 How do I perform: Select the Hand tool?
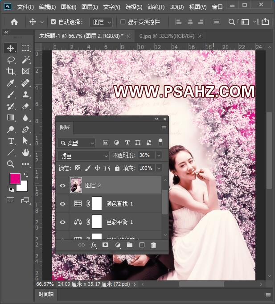(x=25, y=152)
